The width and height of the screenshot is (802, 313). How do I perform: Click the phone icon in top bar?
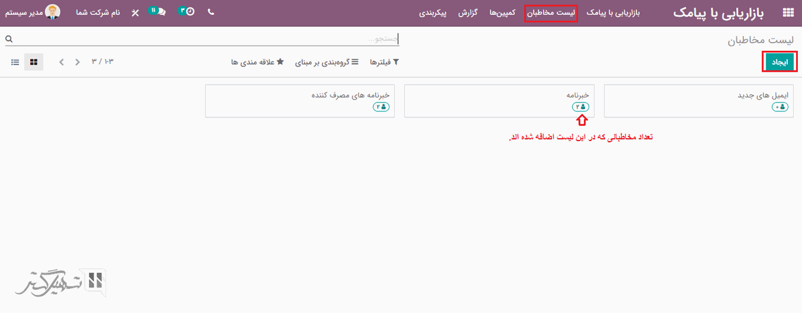click(211, 12)
